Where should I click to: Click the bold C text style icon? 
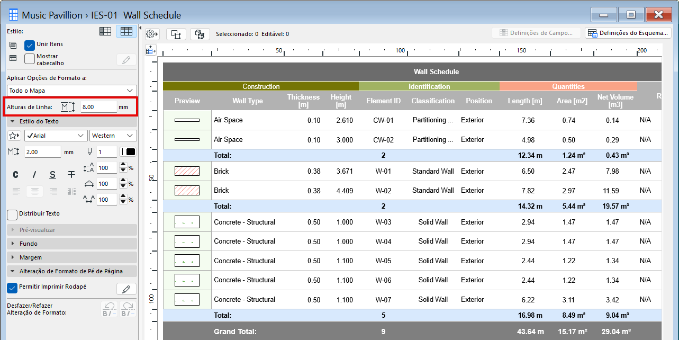point(16,175)
